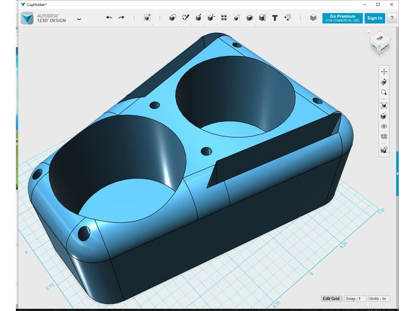Open the Units : in dropdown
This screenshot has width=414, height=311.
pos(379,298)
